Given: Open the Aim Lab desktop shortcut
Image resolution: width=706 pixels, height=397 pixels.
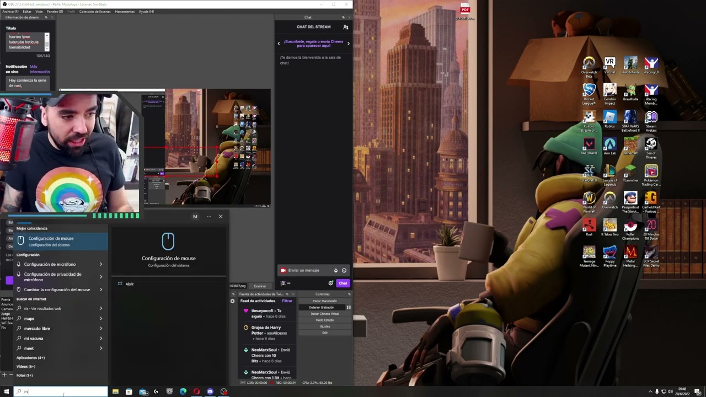Looking at the screenshot, I should 609,146.
